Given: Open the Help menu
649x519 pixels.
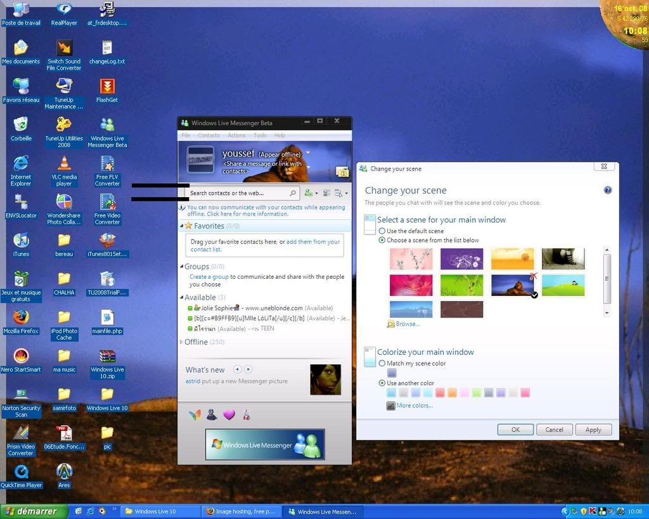Looking at the screenshot, I should [280, 136].
